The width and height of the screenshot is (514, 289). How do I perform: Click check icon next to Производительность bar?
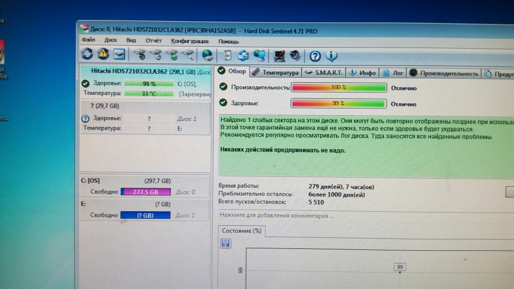[x=223, y=87]
